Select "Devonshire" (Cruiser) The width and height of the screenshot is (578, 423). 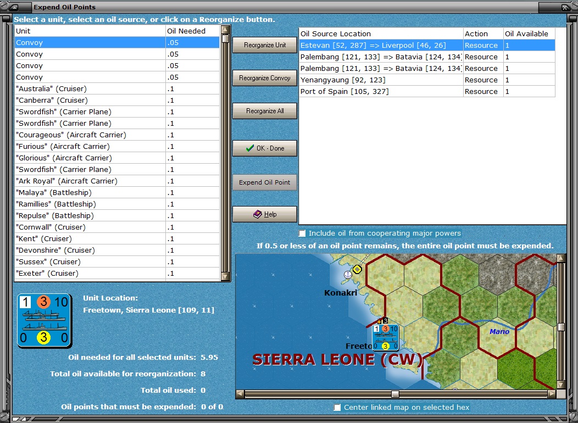point(117,250)
